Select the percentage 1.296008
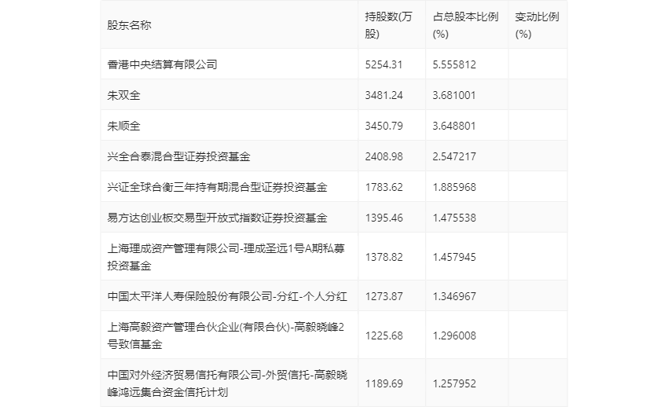This screenshot has height=407, width=668. point(454,335)
